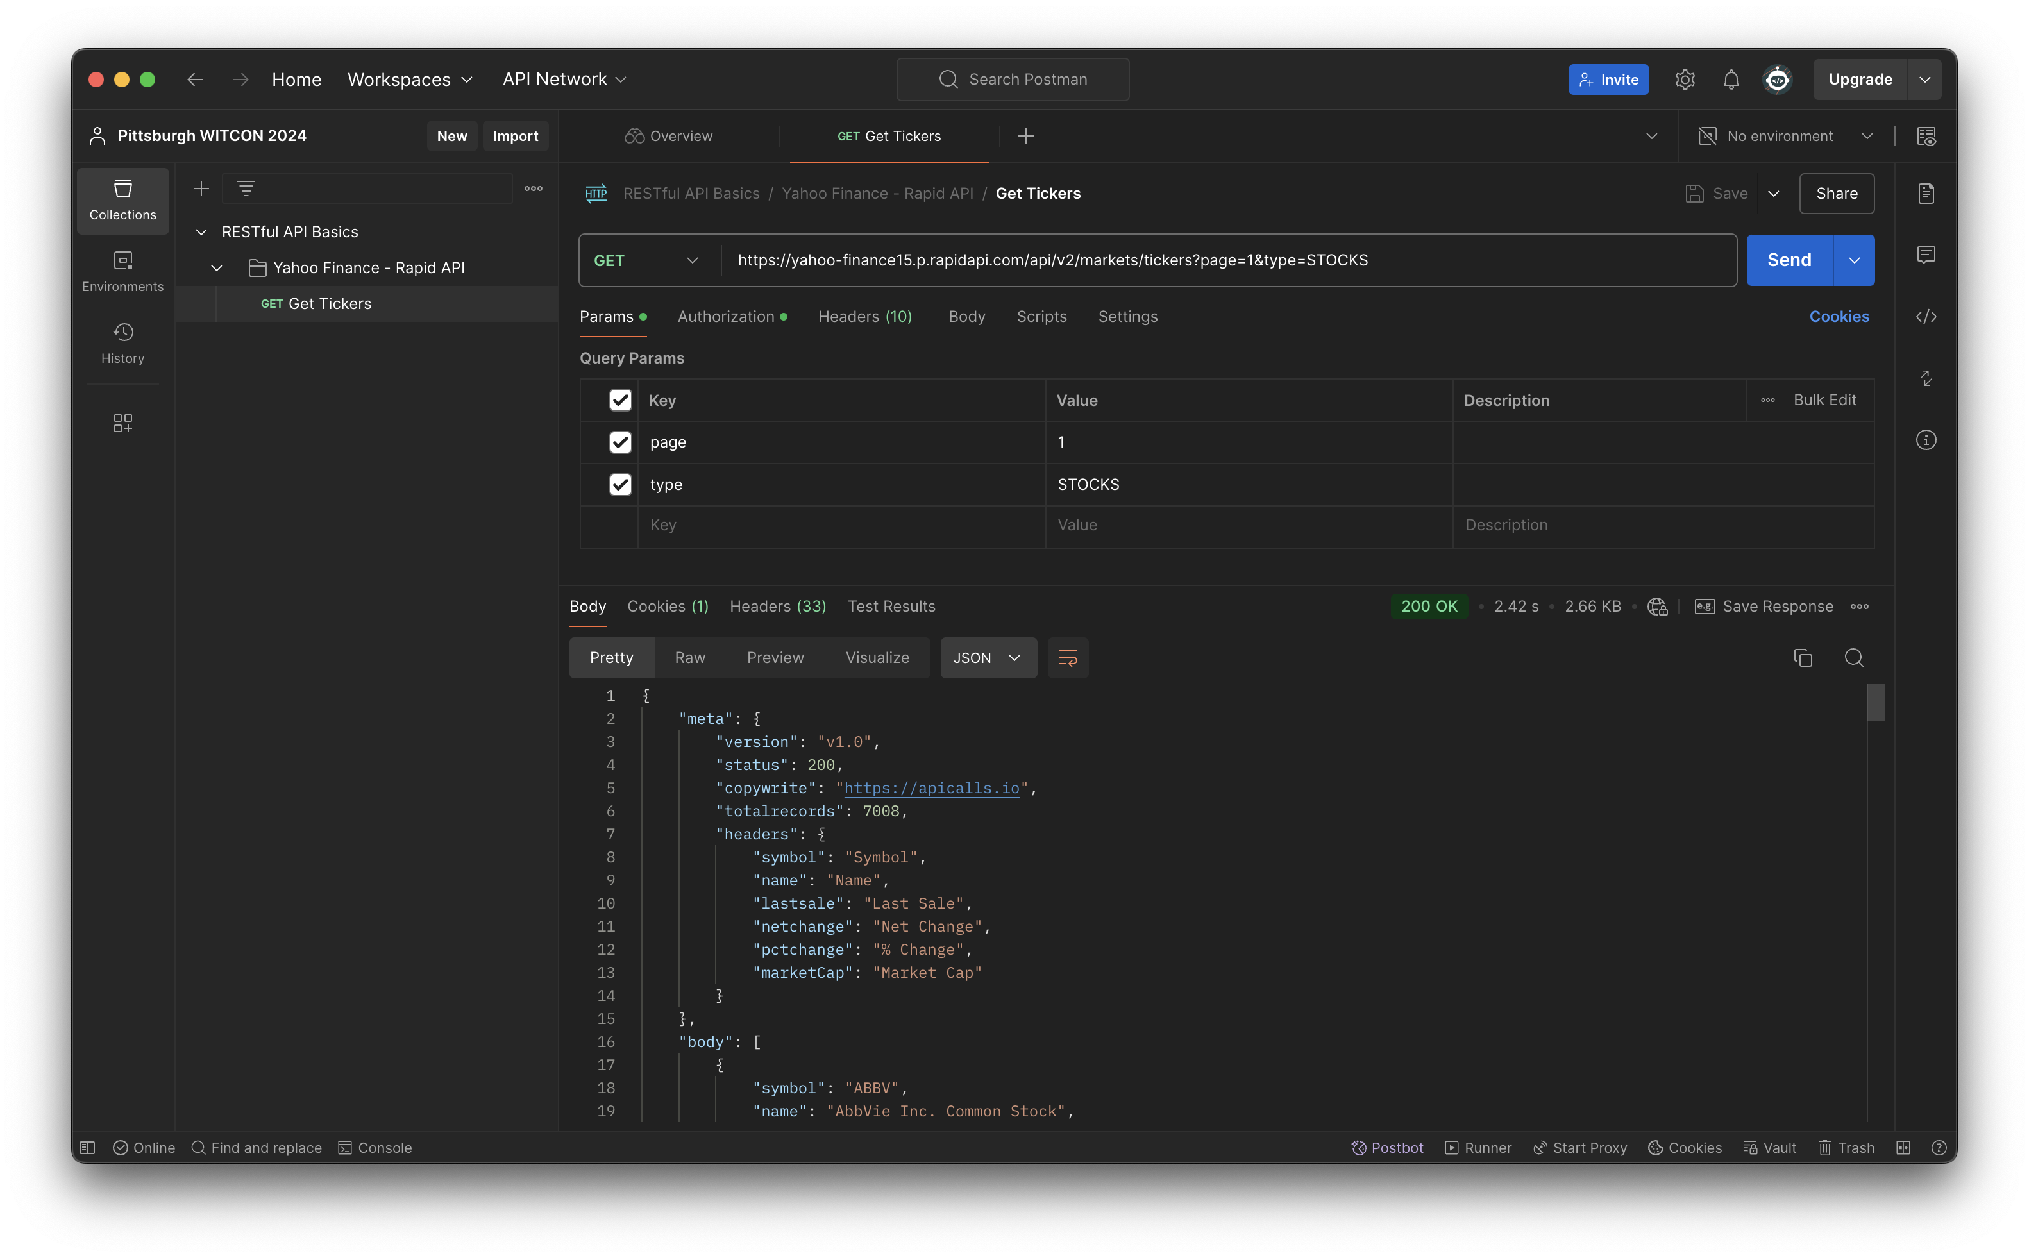Open the two-pane layout icon in status bar

(1903, 1147)
